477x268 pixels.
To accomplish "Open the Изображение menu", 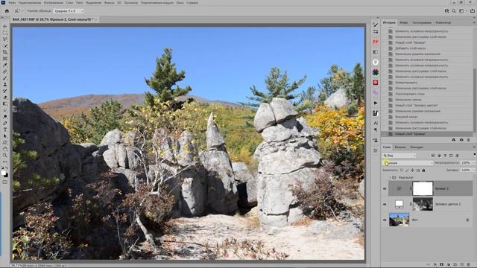I will click(x=54, y=2).
